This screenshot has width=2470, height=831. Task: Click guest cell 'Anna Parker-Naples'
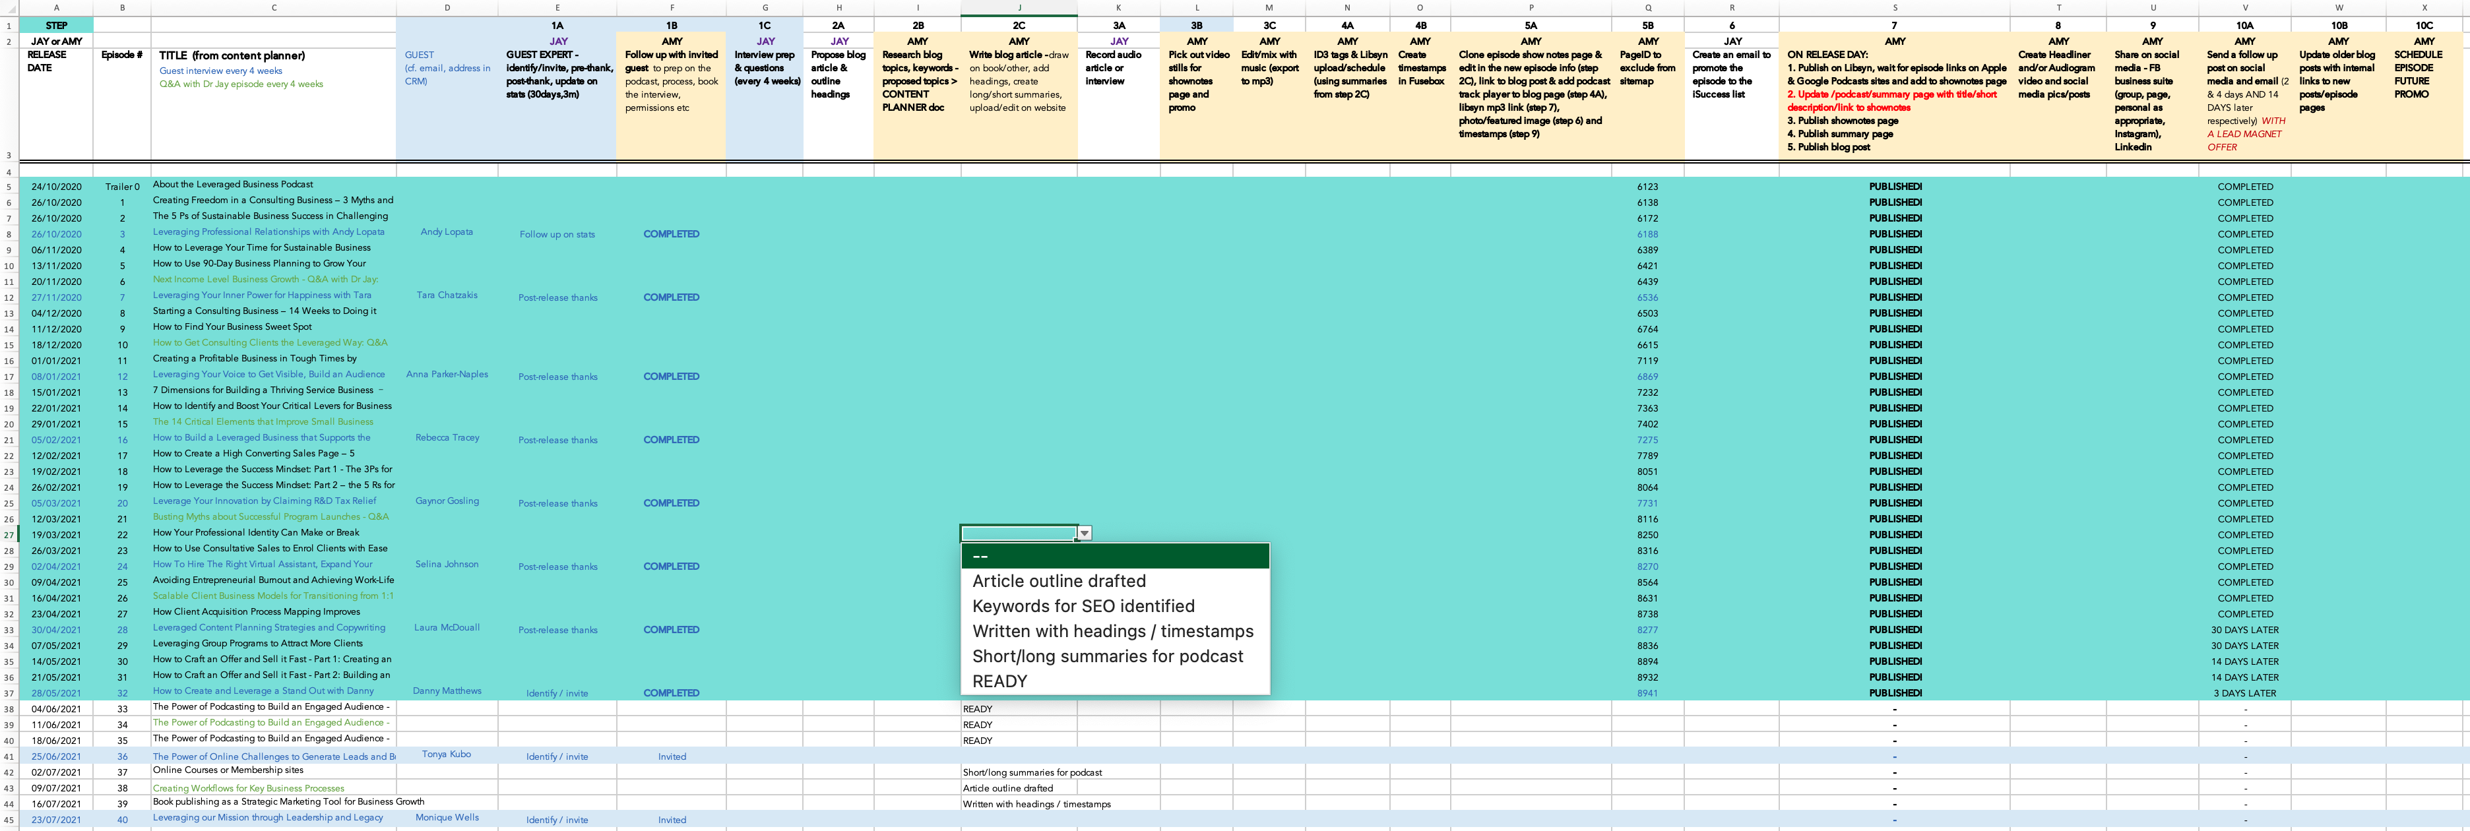447,375
